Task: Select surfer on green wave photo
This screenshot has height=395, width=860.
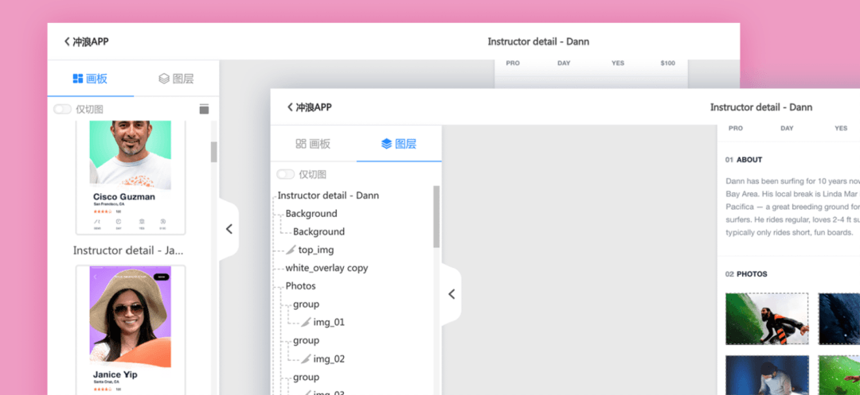Action: pos(767,319)
